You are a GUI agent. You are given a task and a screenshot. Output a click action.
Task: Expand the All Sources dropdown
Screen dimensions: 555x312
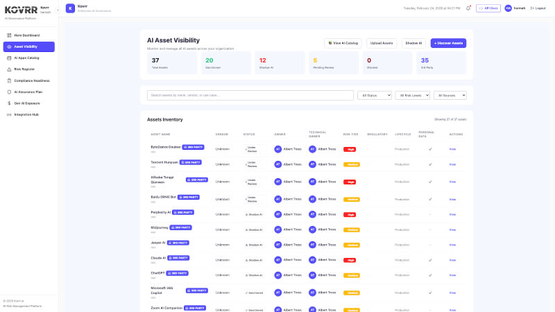pyautogui.click(x=450, y=95)
